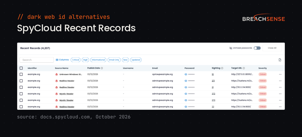Open the three-dot menu for oprice@example.org row
The width and height of the screenshot is (302, 137).
click(280, 74)
